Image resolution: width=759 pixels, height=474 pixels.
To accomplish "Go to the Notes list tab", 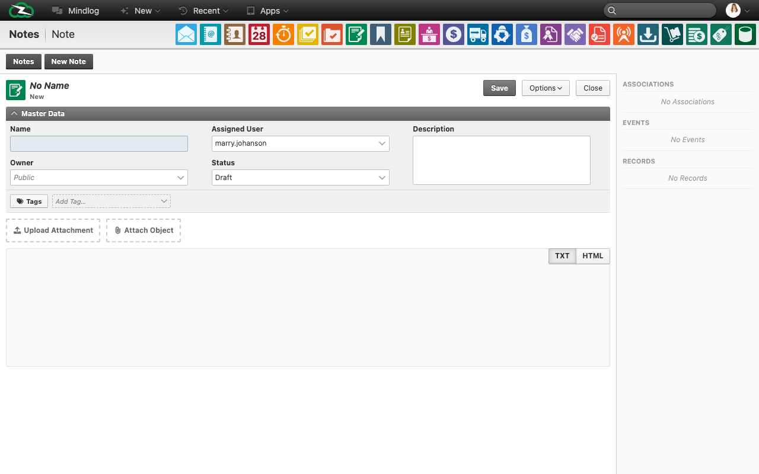I will point(24,62).
